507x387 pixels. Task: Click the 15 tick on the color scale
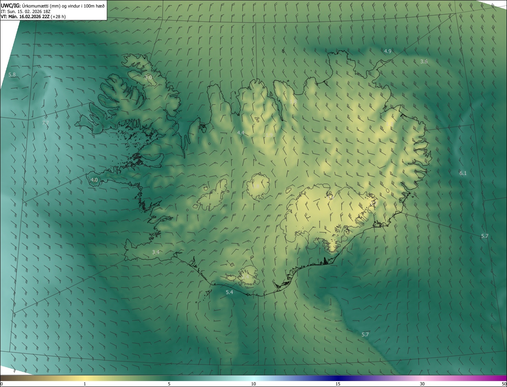click(x=338, y=384)
